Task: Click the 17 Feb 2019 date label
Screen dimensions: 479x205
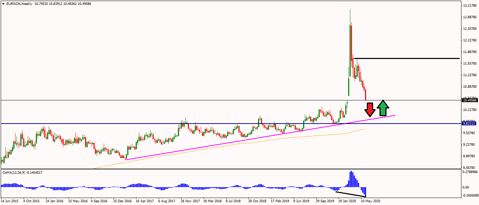Action: pyautogui.click(x=280, y=201)
